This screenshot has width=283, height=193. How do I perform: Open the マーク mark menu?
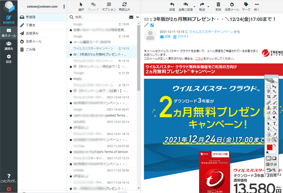point(246,6)
